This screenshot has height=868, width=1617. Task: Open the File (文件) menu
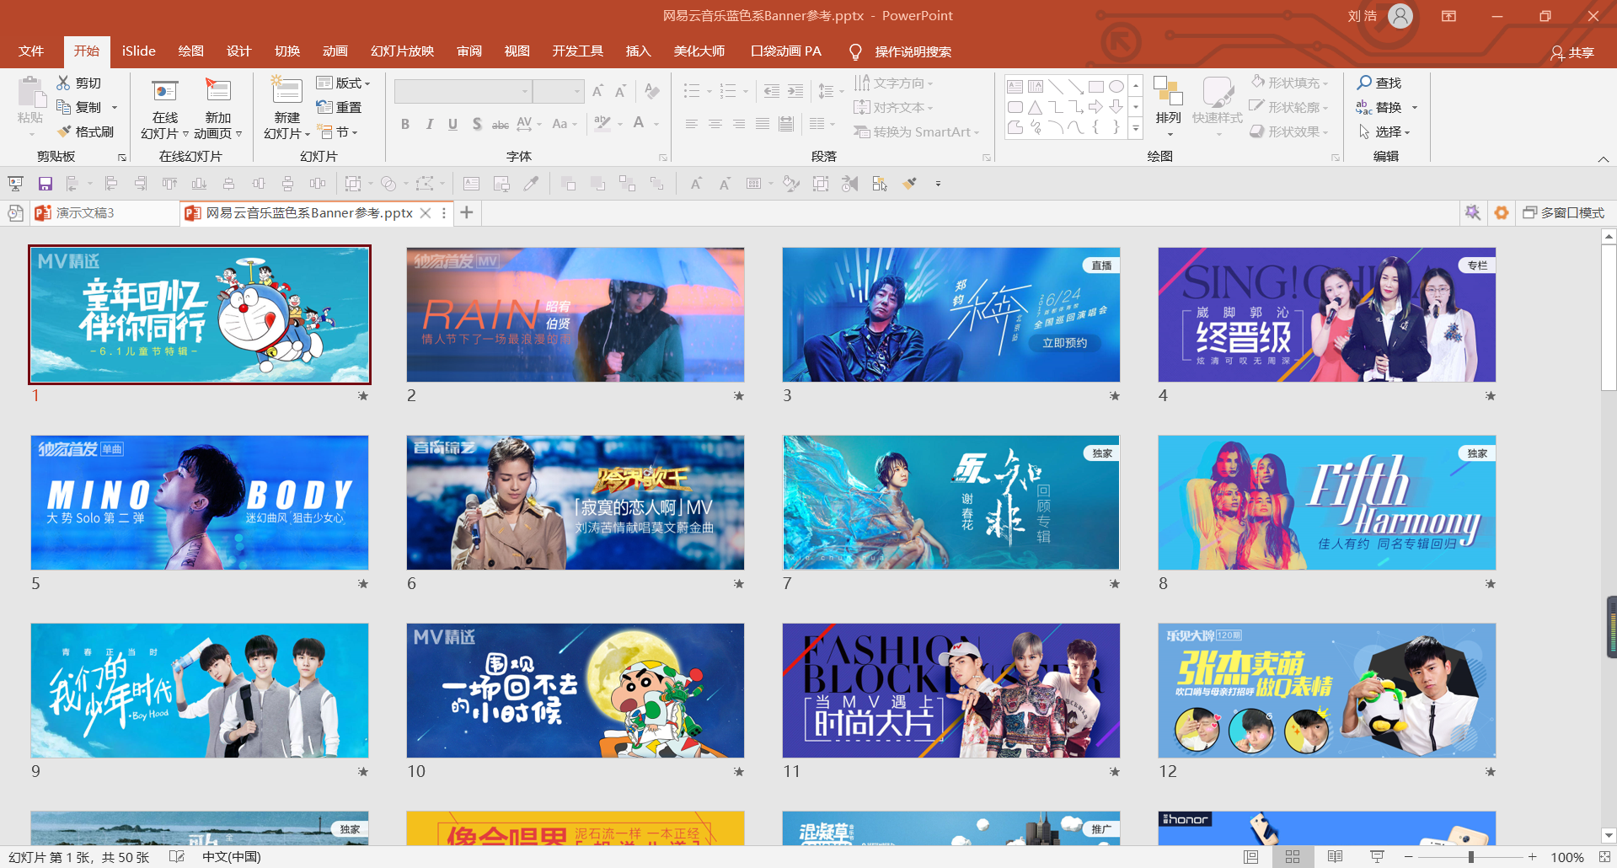pos(31,51)
